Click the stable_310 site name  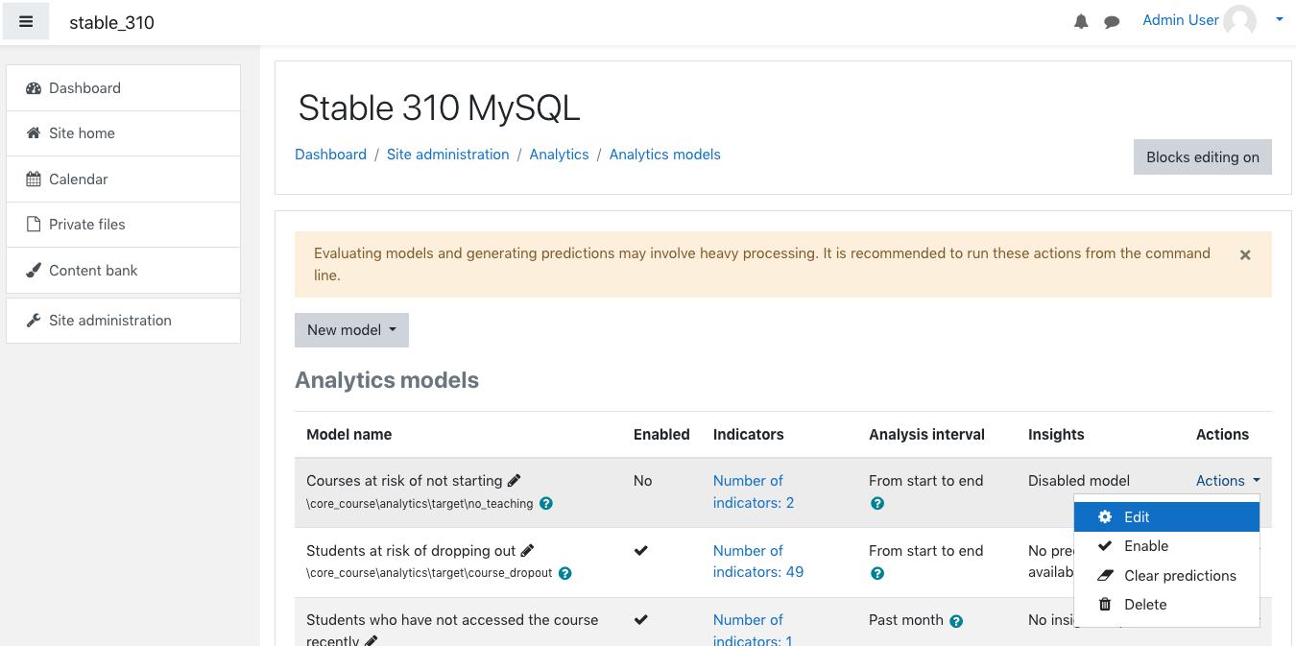pyautogui.click(x=111, y=22)
